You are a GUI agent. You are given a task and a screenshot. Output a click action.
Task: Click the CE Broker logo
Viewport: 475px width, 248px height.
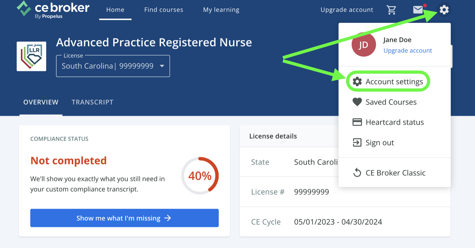click(53, 10)
